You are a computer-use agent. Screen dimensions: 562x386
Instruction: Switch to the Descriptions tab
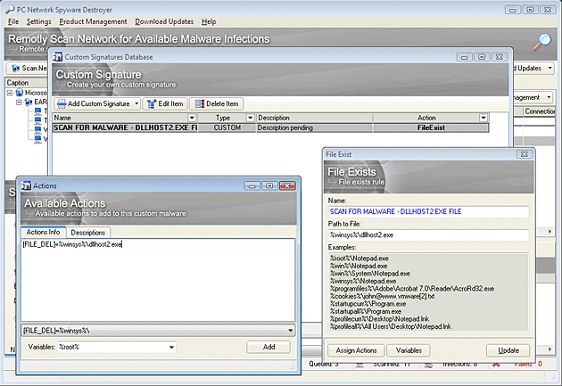(x=88, y=233)
